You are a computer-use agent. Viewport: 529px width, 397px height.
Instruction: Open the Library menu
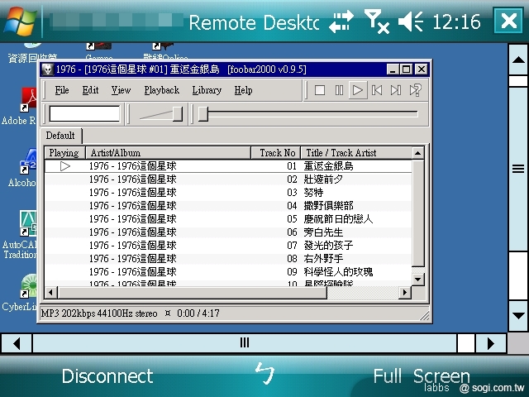pos(207,90)
